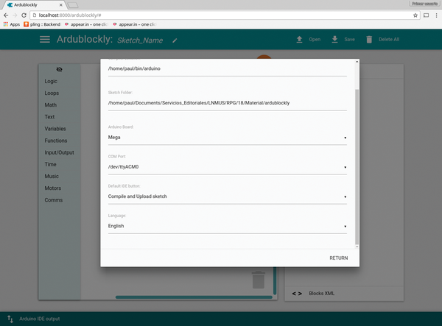Click the RETURN button in settings dialog
This screenshot has height=326, width=442.
coord(339,258)
